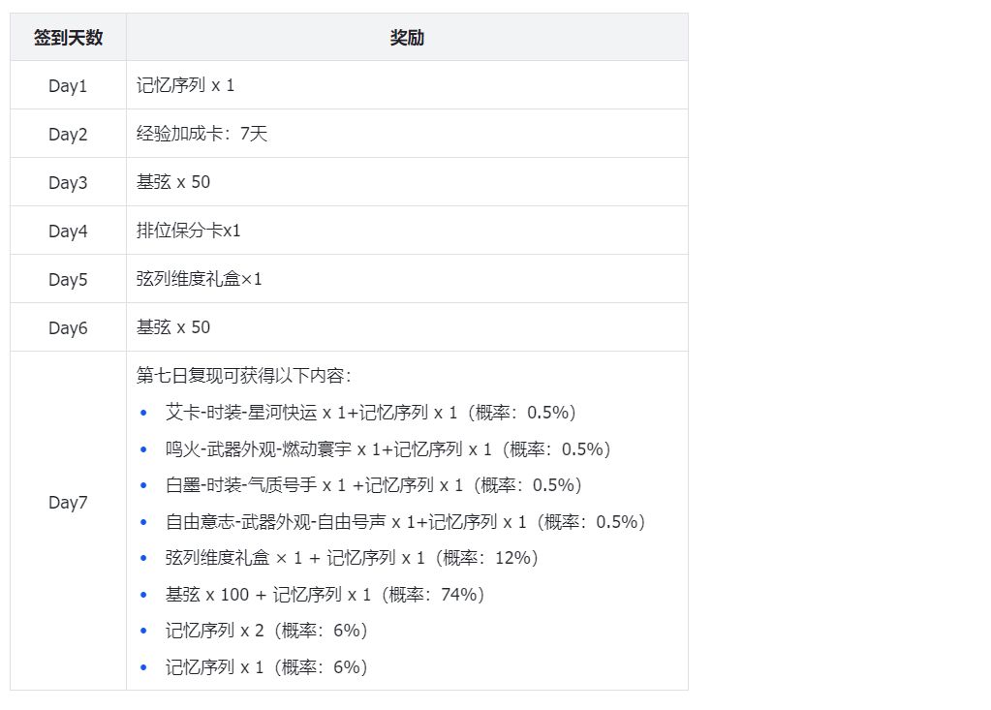Click the 12% probability 弦列维度礼盒 list item
Viewport: 991px width, 710px height.
pos(352,558)
